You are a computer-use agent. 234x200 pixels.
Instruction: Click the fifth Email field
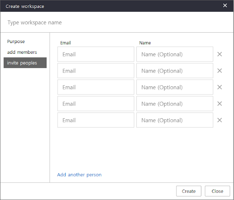[96, 120]
